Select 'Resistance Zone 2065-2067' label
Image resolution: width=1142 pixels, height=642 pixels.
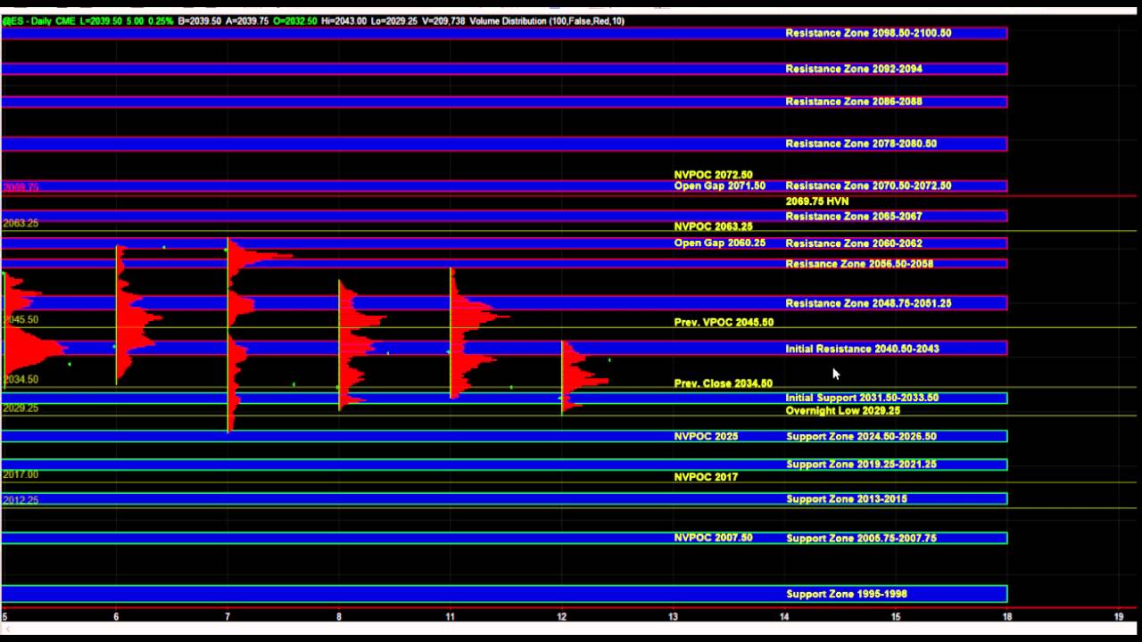pyautogui.click(x=854, y=217)
